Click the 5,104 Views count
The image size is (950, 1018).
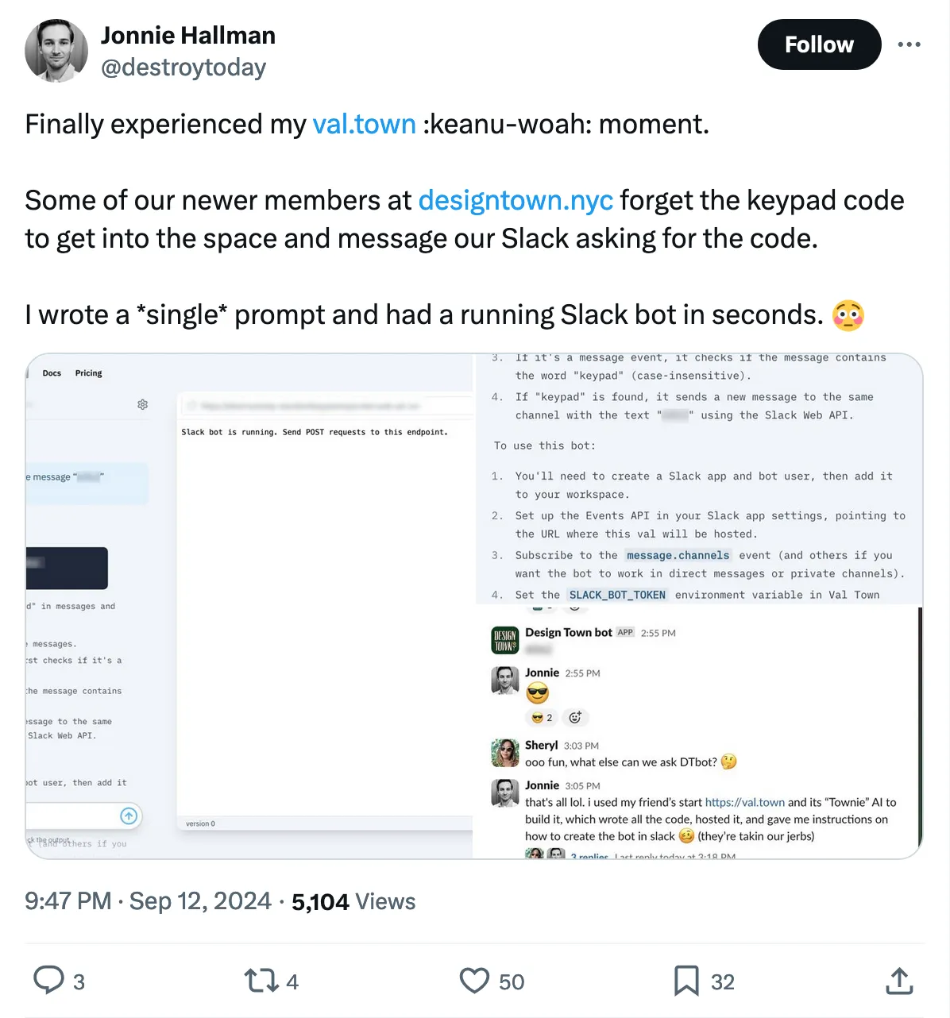coord(353,901)
